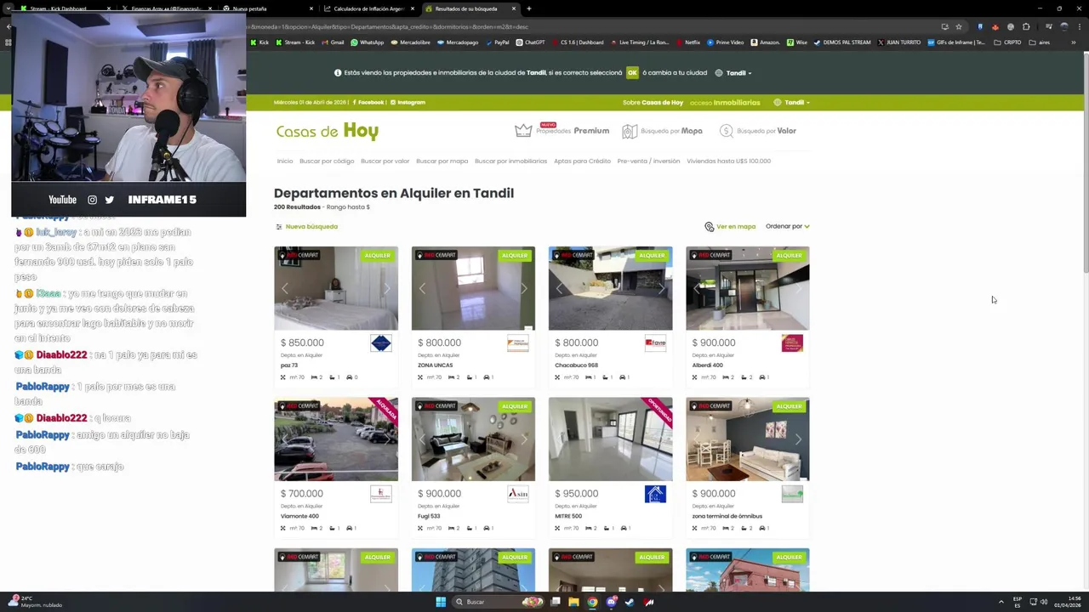Viewport: 1089px width, 612px height.
Task: Open Buscar por código menu item
Action: click(x=327, y=161)
